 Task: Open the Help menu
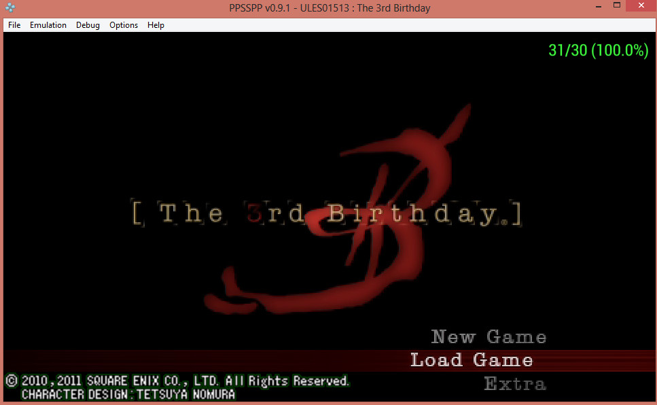pos(156,25)
